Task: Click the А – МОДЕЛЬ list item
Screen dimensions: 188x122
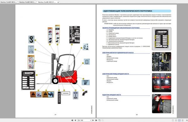Action: (x=110, y=30)
